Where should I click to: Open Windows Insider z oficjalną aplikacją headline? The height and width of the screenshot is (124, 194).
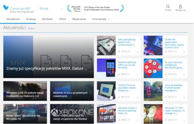127,110
